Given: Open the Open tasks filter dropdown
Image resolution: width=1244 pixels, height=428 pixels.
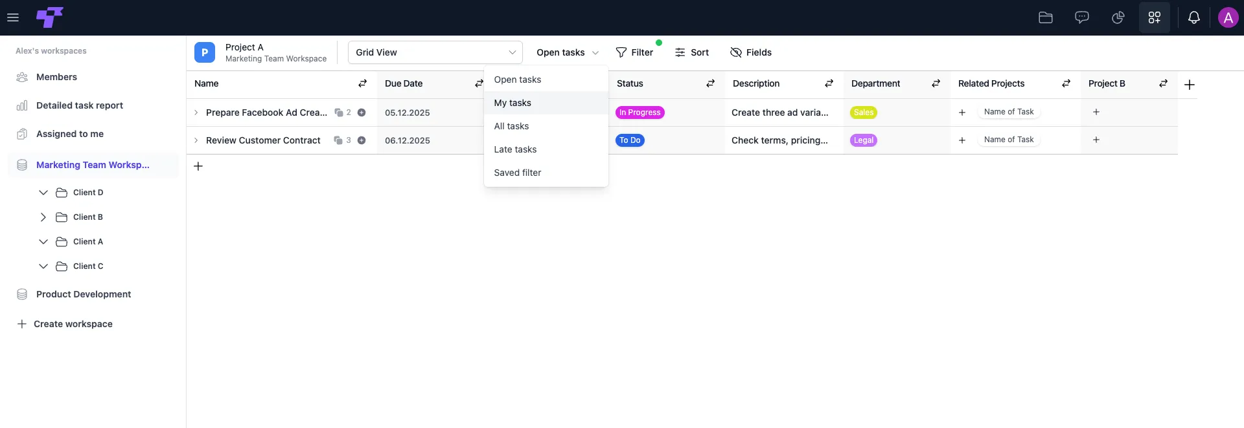Looking at the screenshot, I should (567, 52).
